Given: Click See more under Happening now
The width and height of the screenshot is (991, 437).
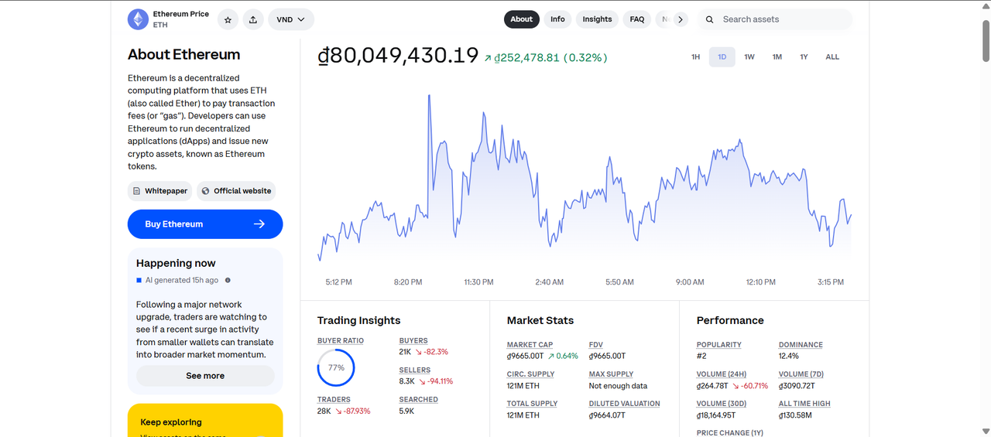Looking at the screenshot, I should (205, 376).
